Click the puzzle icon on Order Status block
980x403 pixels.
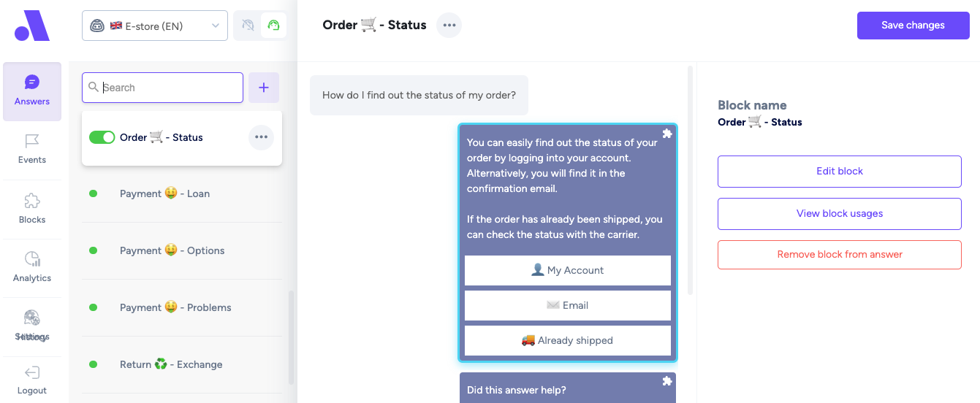click(666, 134)
